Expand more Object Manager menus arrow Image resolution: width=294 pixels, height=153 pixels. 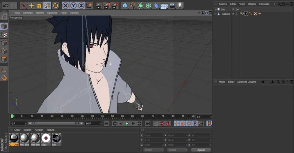pos(275,4)
